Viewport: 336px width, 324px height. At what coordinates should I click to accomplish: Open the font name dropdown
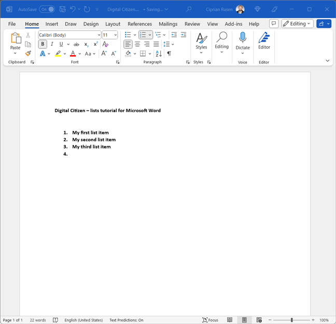[x=99, y=35]
